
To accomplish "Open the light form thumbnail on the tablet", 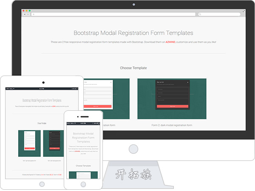I will point(29,143).
